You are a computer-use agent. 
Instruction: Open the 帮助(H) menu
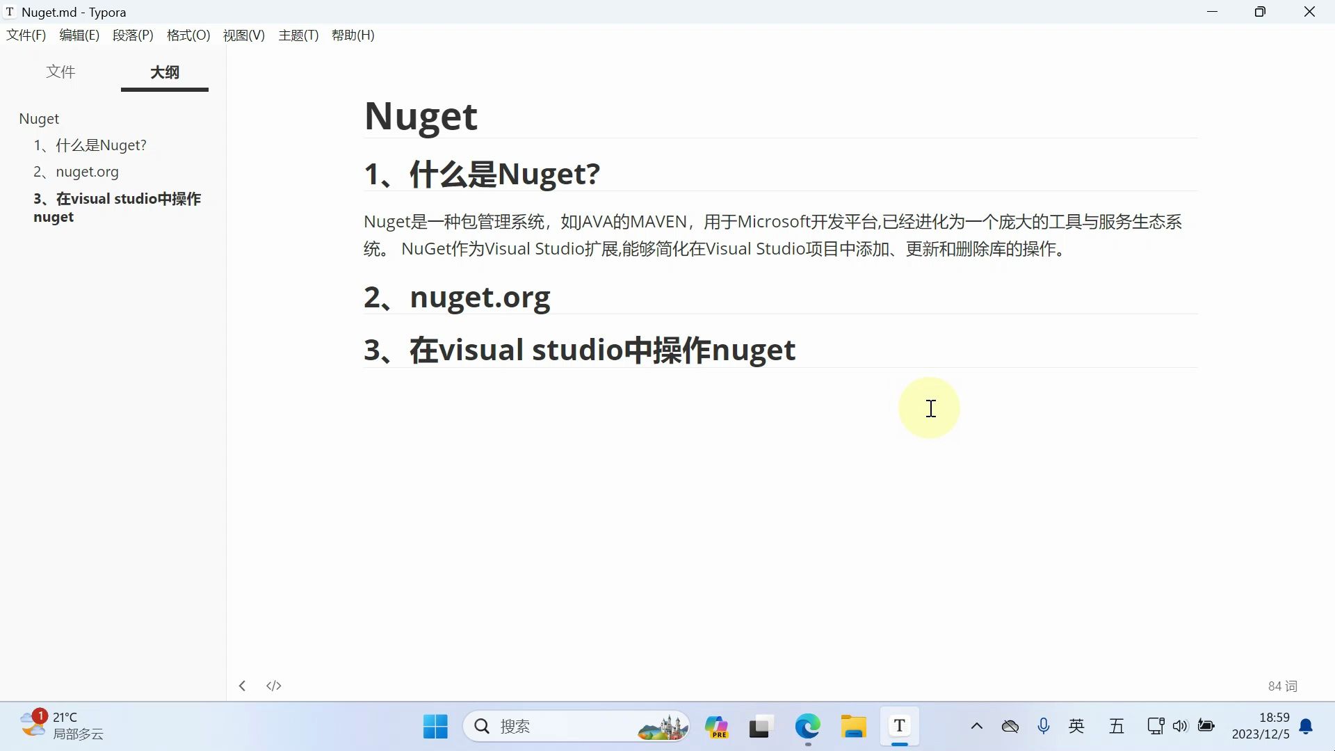[353, 35]
